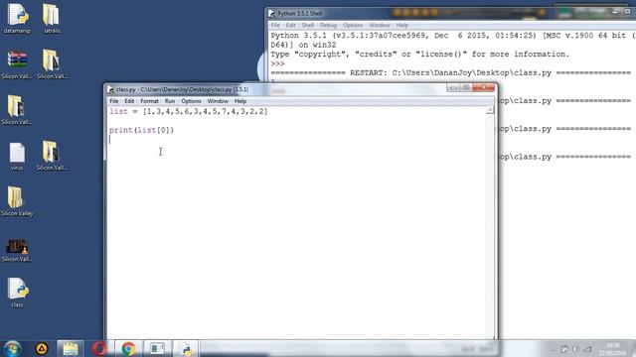Click the first RESTART line in Shell
Viewport: 636px width, 357px height.
(450, 72)
